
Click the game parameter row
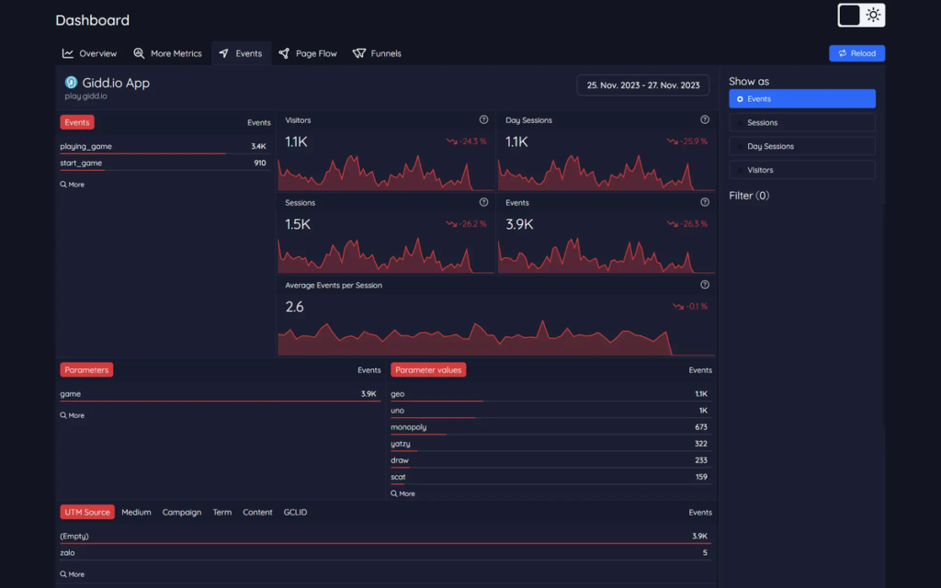[x=220, y=394]
